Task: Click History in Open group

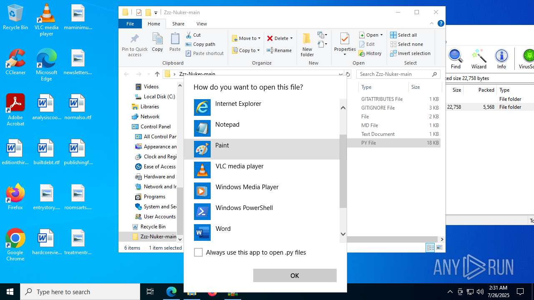Action: click(370, 53)
